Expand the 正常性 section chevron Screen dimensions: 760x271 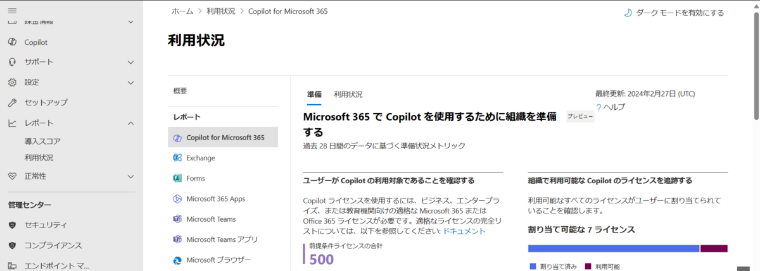pyautogui.click(x=130, y=176)
